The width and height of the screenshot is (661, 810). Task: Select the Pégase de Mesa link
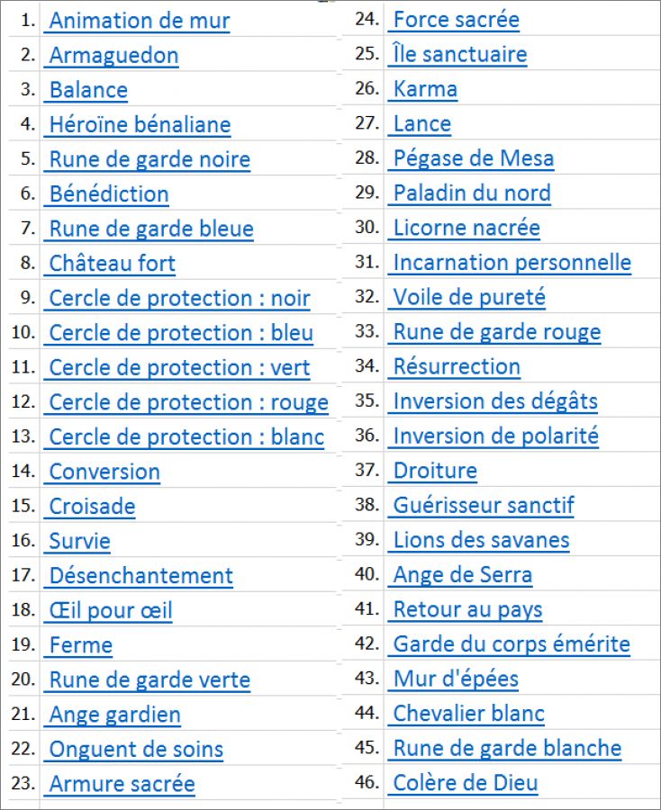473,159
